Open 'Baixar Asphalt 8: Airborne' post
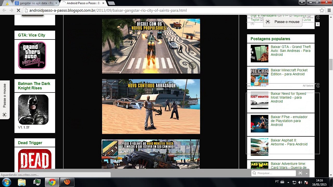 point(289,142)
